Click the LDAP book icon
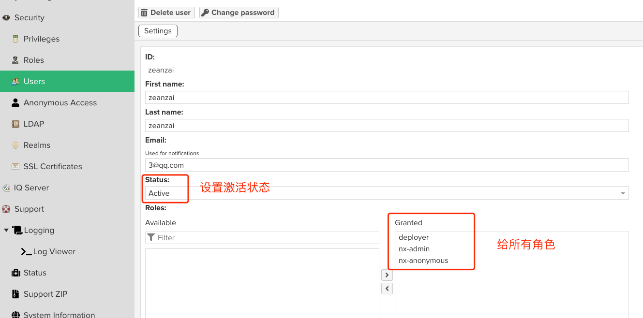Screen dimensions: 643x318 coord(15,124)
